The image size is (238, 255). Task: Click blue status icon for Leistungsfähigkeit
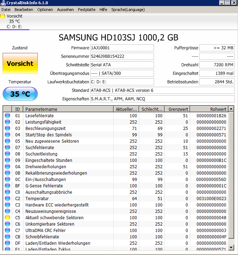(x=7, y=122)
